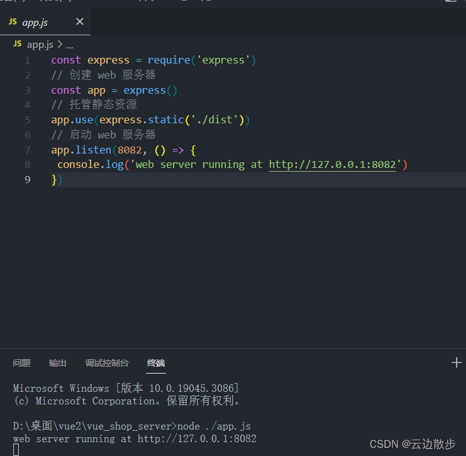
Task: Select the app.js editor tab
Action: coord(35,23)
